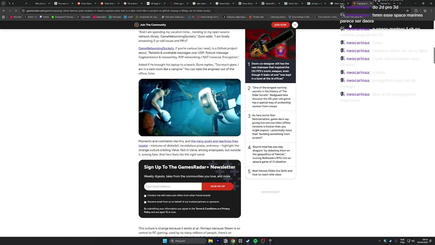Open the Chrome profile avatar

pyautogui.click(x=425, y=11)
